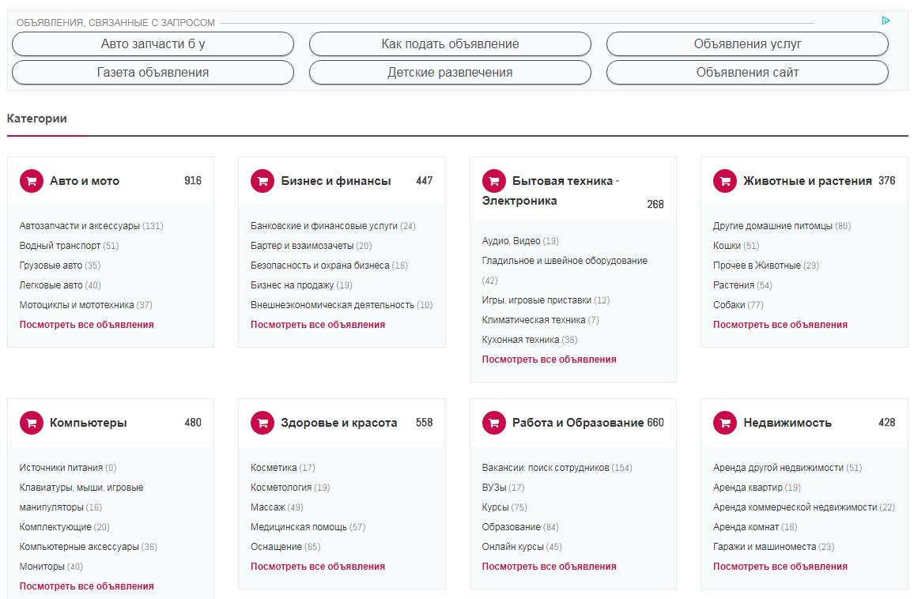
Task: Open the Здоровье и красота category heading
Action: point(338,423)
